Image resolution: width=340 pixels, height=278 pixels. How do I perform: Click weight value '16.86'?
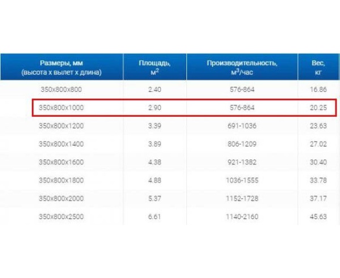318,89
